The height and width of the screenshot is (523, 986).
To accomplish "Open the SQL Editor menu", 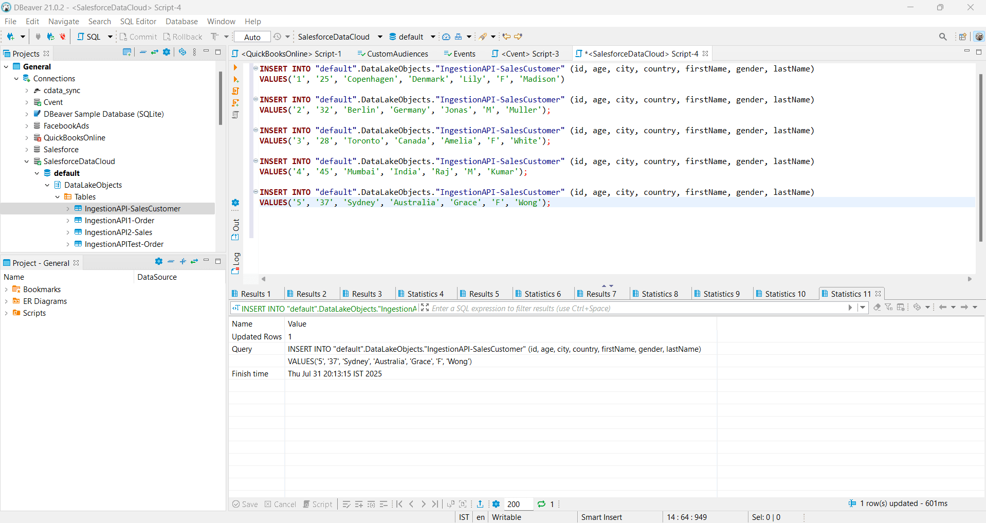I will click(138, 22).
